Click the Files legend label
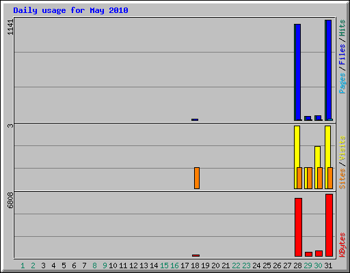The image size is (350, 273). pyautogui.click(x=342, y=54)
